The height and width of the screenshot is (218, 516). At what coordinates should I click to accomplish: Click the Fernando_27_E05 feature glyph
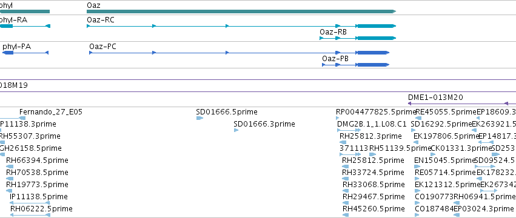tap(13, 118)
